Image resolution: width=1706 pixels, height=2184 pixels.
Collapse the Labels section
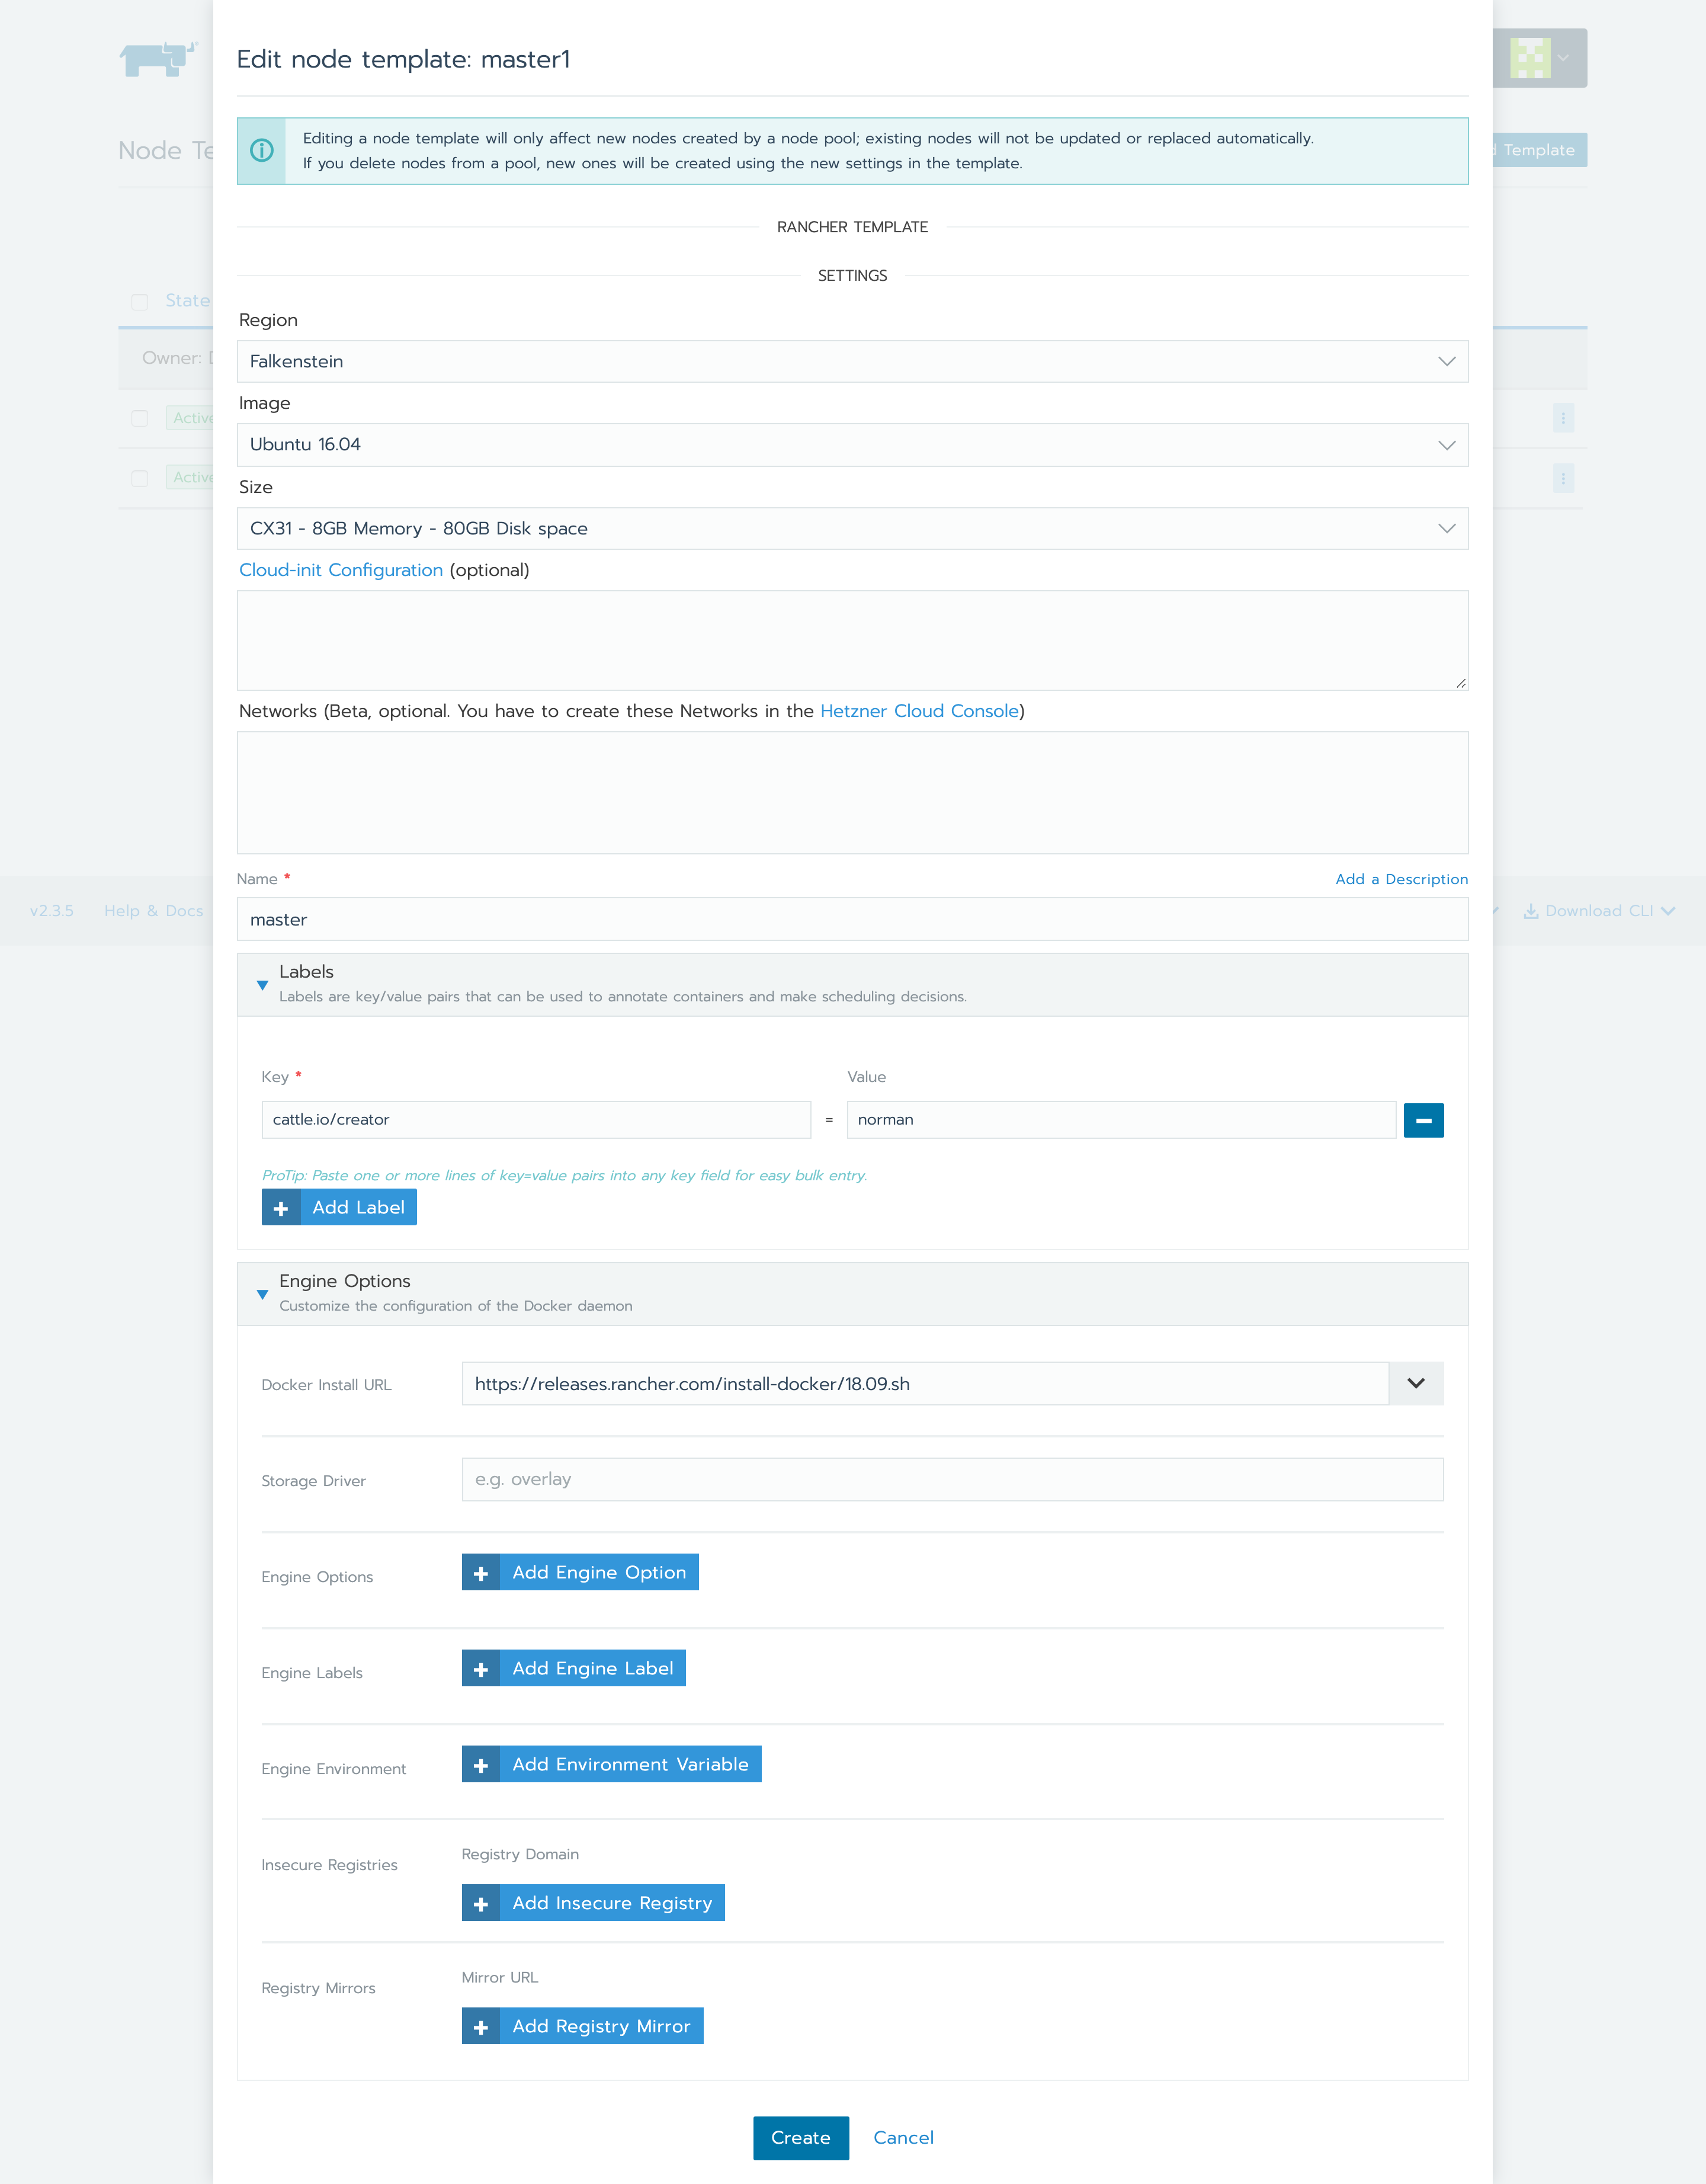(x=262, y=986)
